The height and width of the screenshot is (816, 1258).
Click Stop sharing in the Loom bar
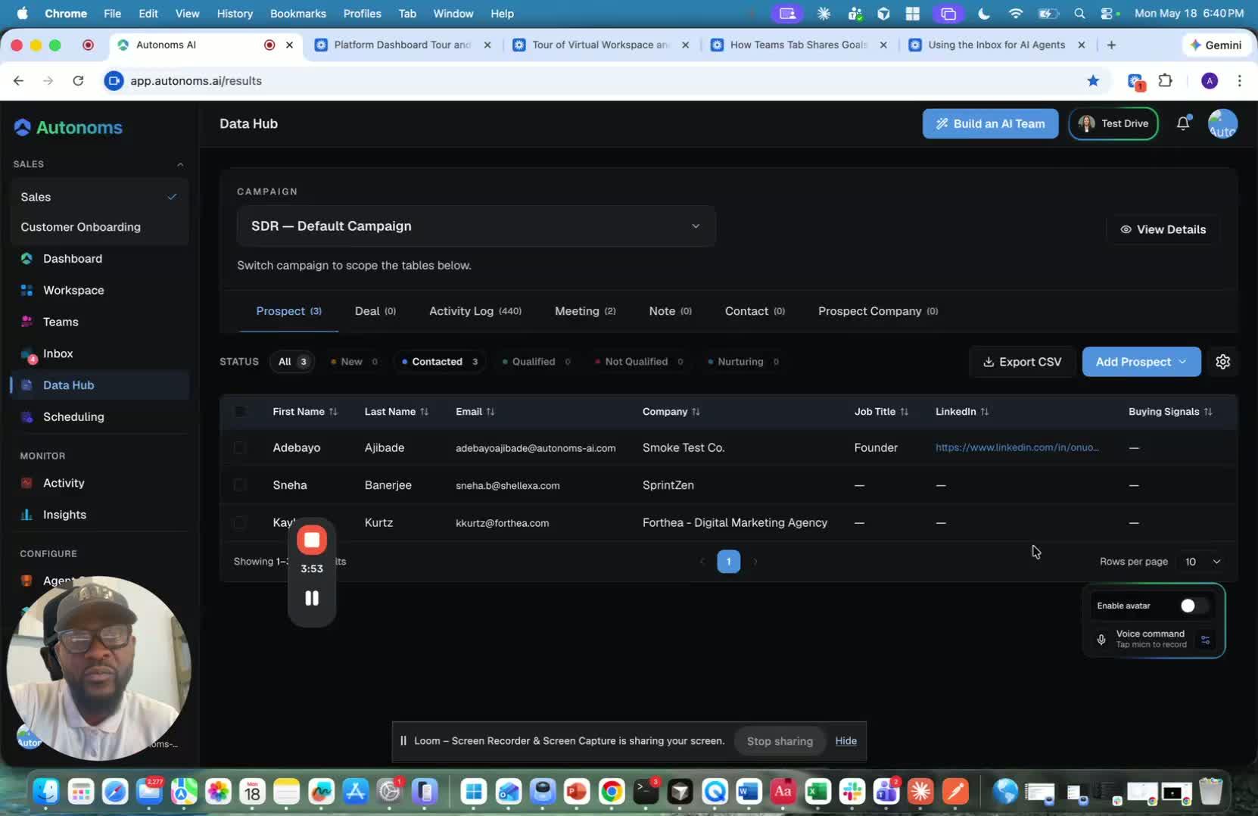[x=780, y=741]
